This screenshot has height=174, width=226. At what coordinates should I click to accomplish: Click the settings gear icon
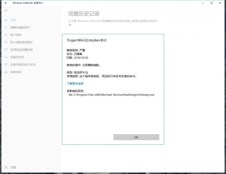pos(6,168)
